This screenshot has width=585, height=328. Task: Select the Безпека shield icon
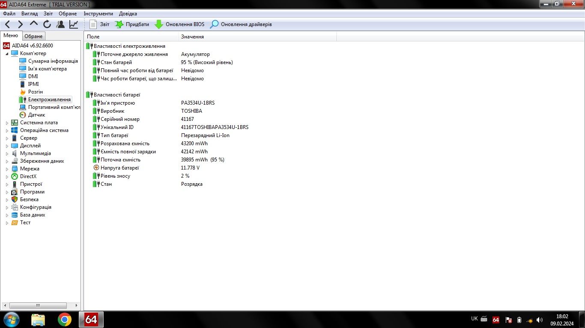(15, 199)
